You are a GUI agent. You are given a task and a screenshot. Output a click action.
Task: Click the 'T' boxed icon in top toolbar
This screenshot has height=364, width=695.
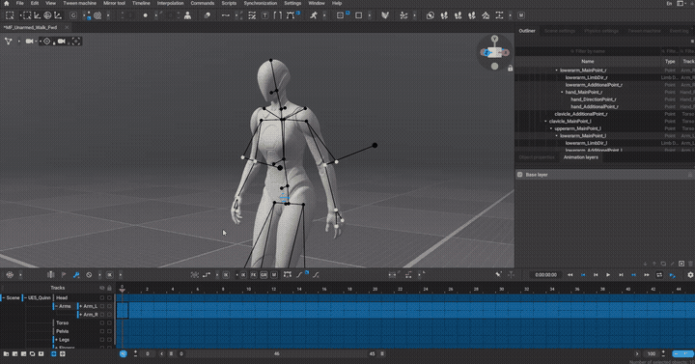coord(265,15)
